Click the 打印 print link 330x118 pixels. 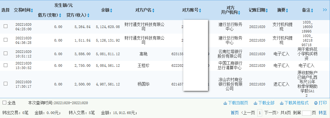pos(321,103)
